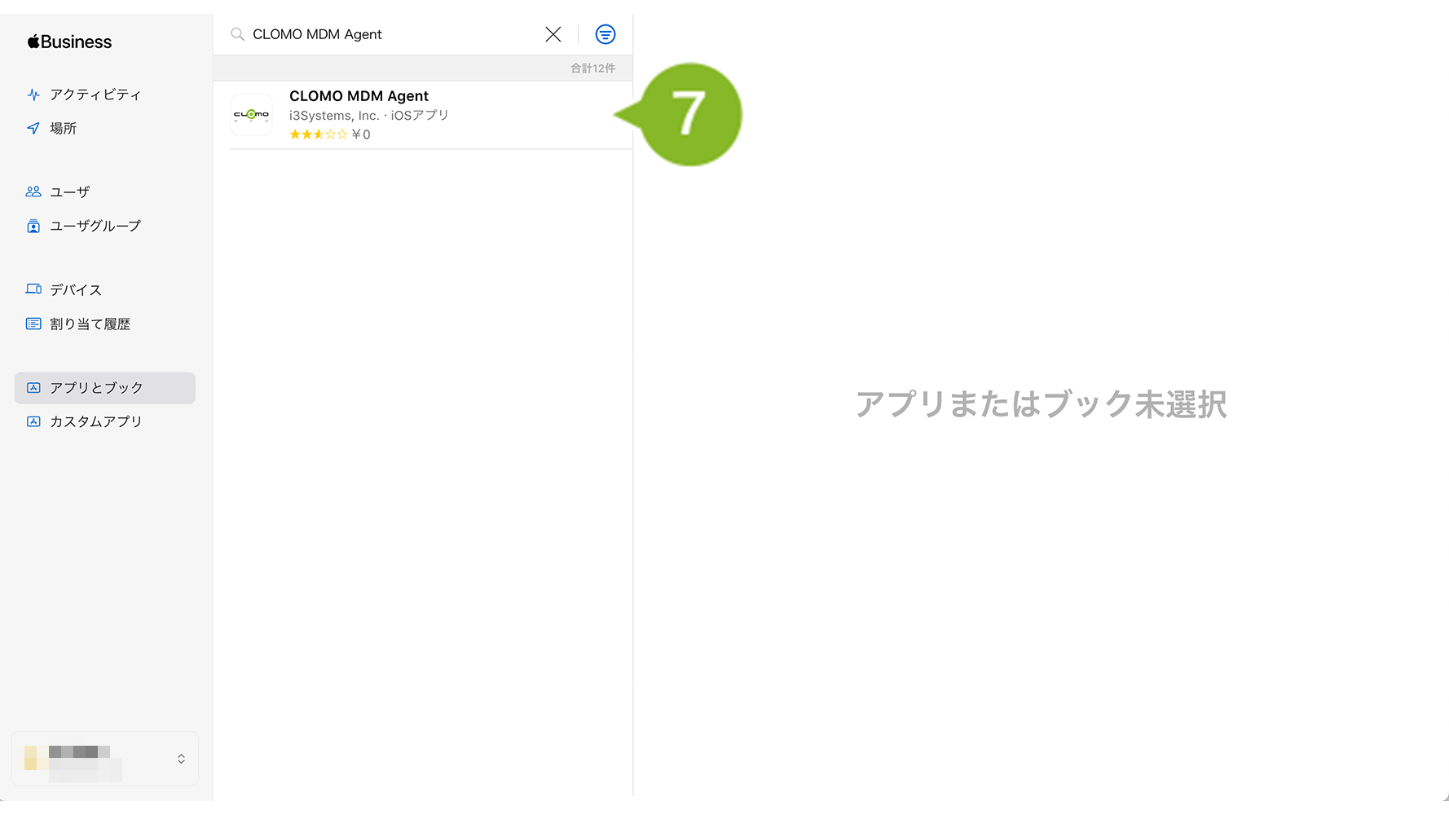
Task: Click the Activity waveform icon in sidebar
Action: [x=33, y=95]
